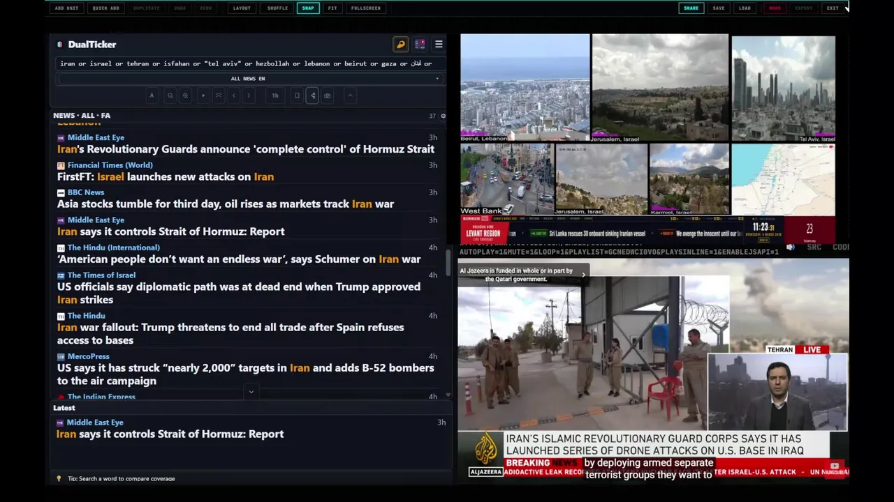Viewport: 894px width, 502px height.
Task: Click The Times of Israel source name
Action: pos(101,275)
